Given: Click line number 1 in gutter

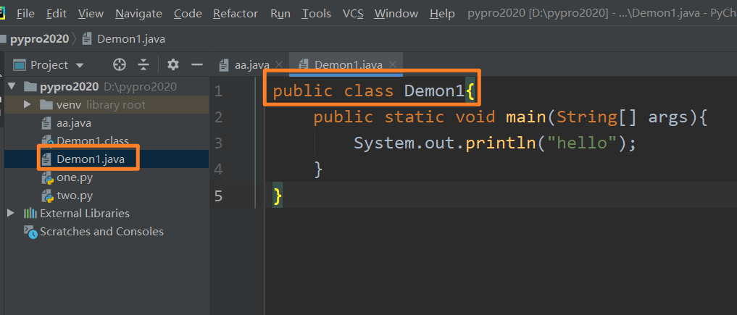Looking at the screenshot, I should click(x=218, y=91).
